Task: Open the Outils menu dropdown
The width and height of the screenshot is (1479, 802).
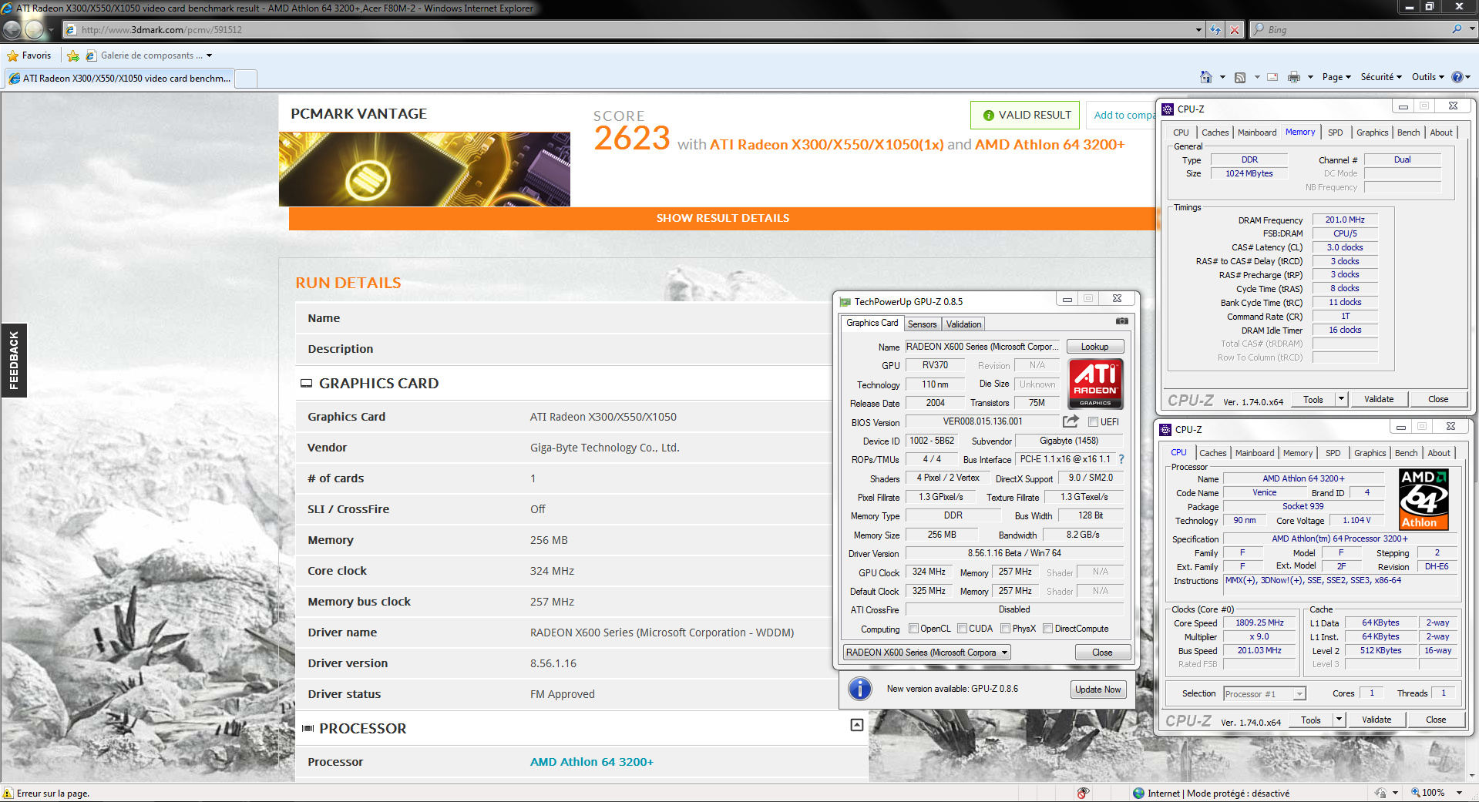Action: [1427, 77]
